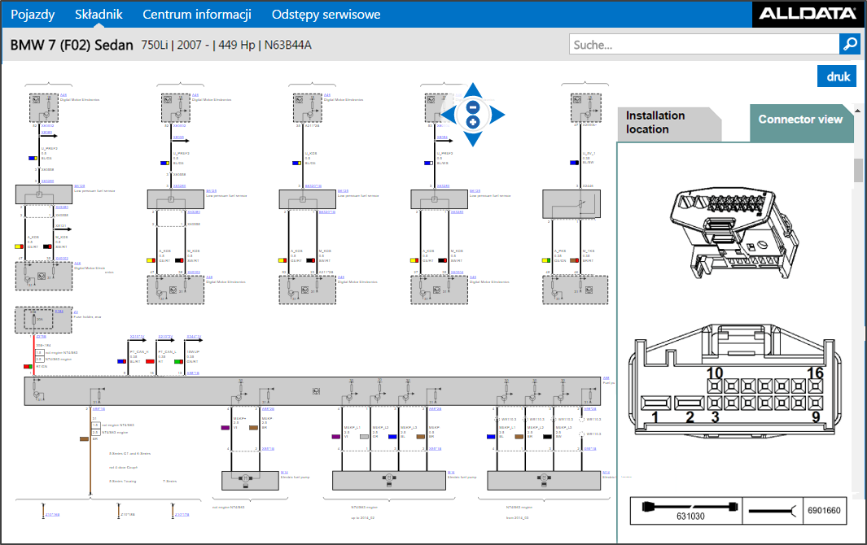Click the connector pin-face drawing

tap(735, 381)
